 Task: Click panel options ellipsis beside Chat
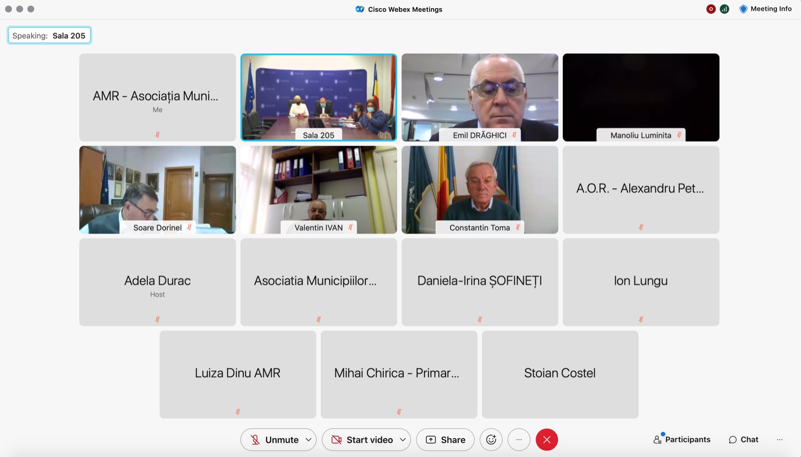[779, 439]
